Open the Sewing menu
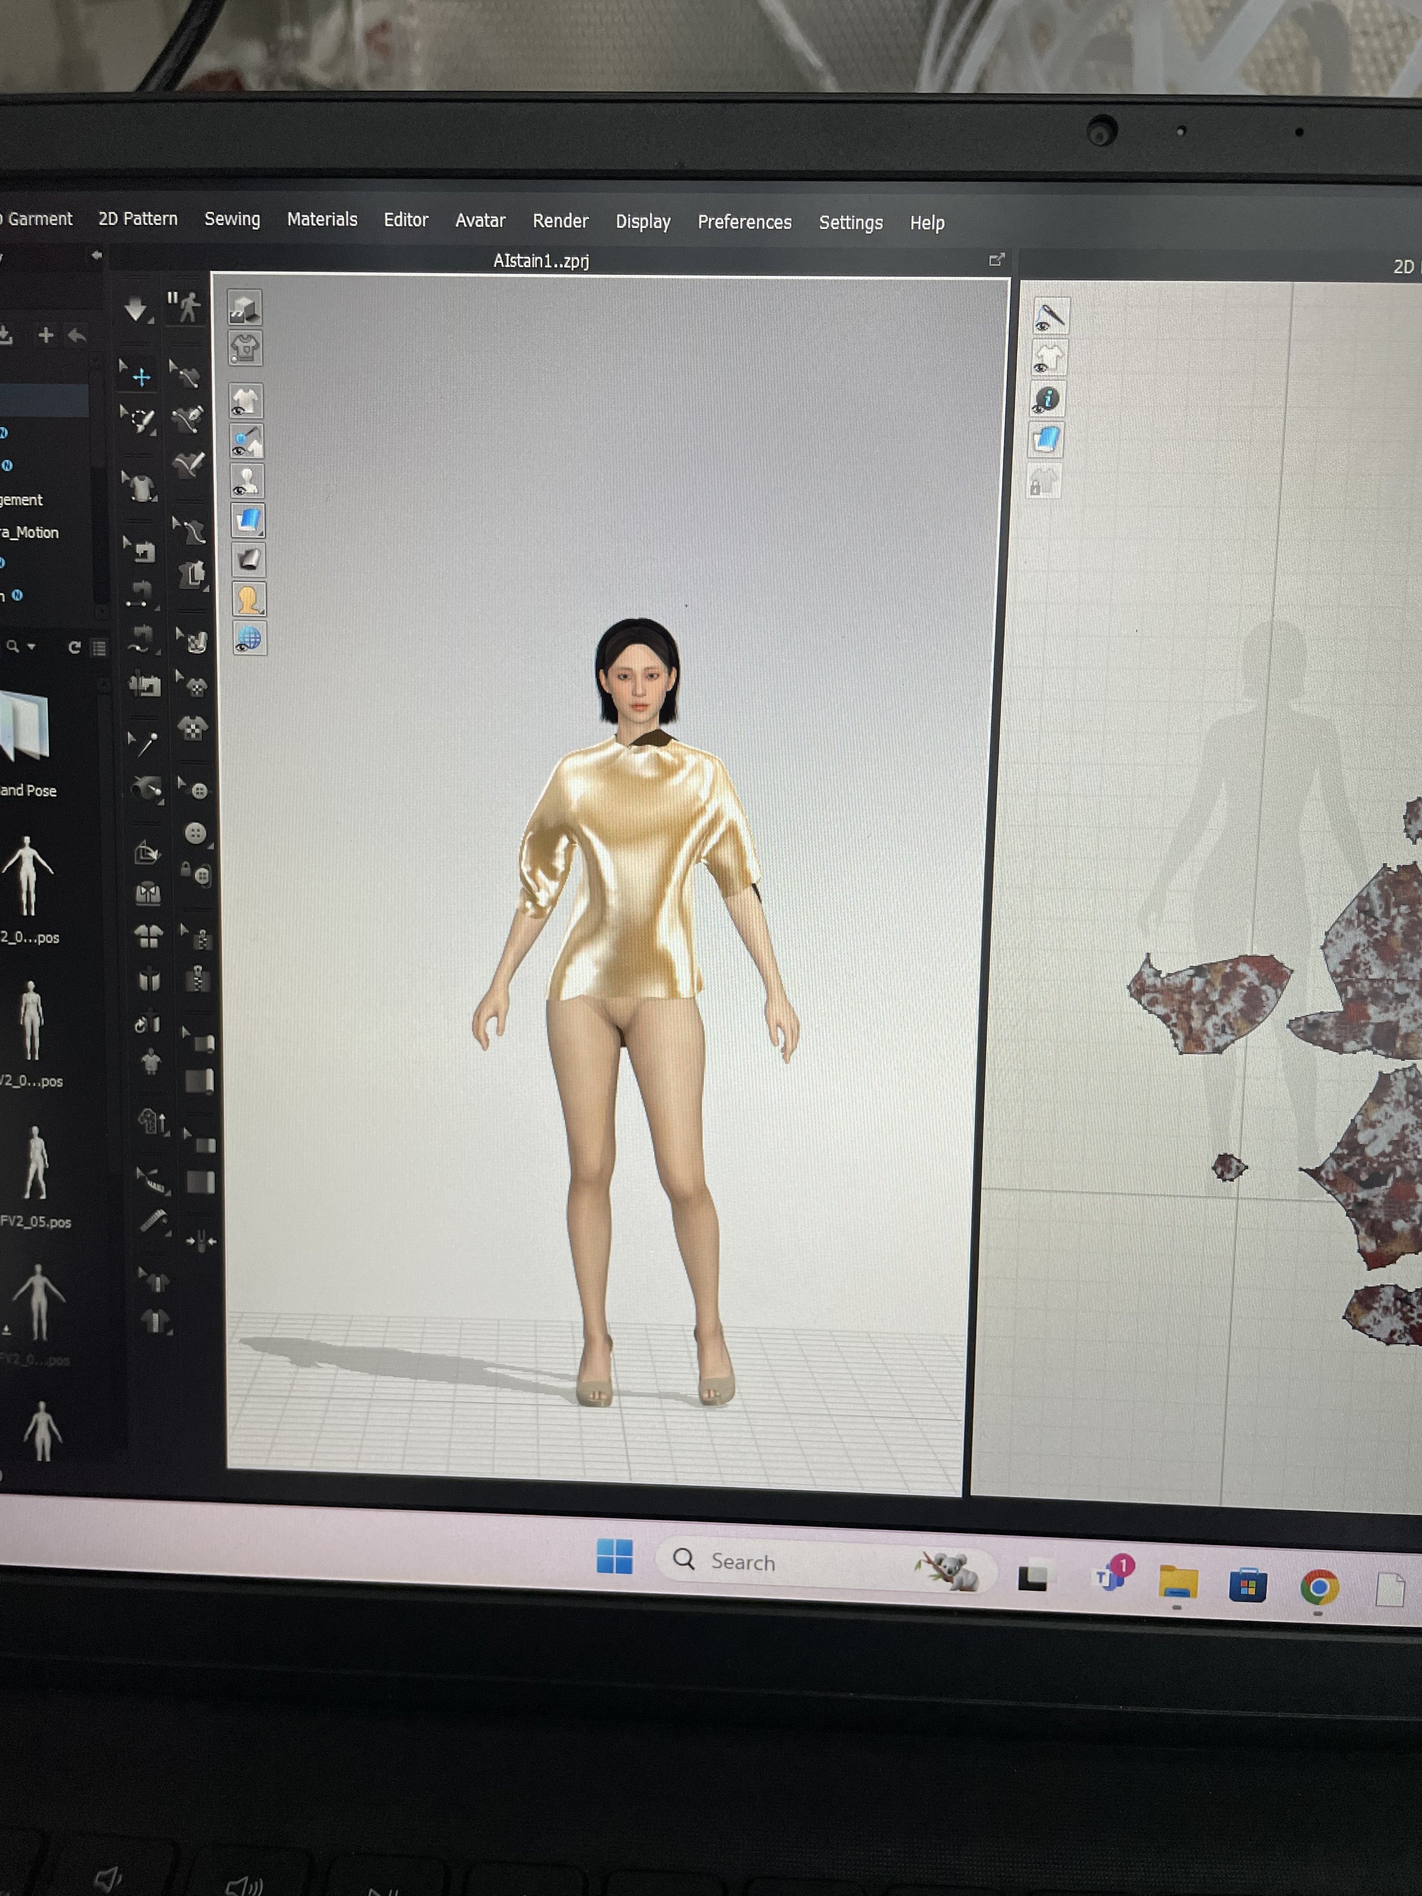This screenshot has height=1896, width=1422. [x=232, y=220]
